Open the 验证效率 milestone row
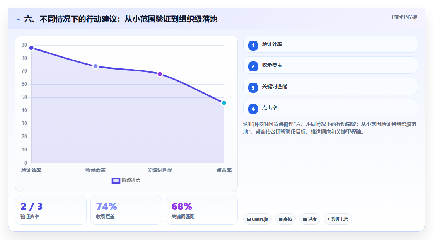433x240 pixels. click(x=330, y=44)
